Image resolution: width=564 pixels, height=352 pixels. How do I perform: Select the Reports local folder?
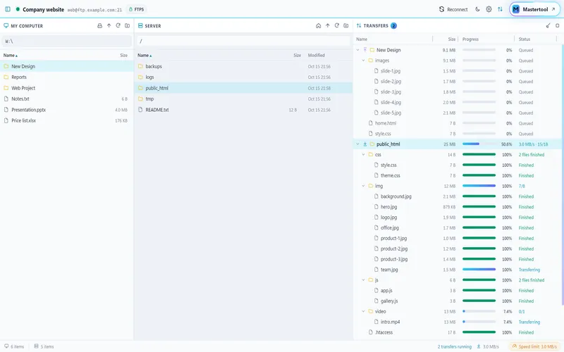click(67, 77)
